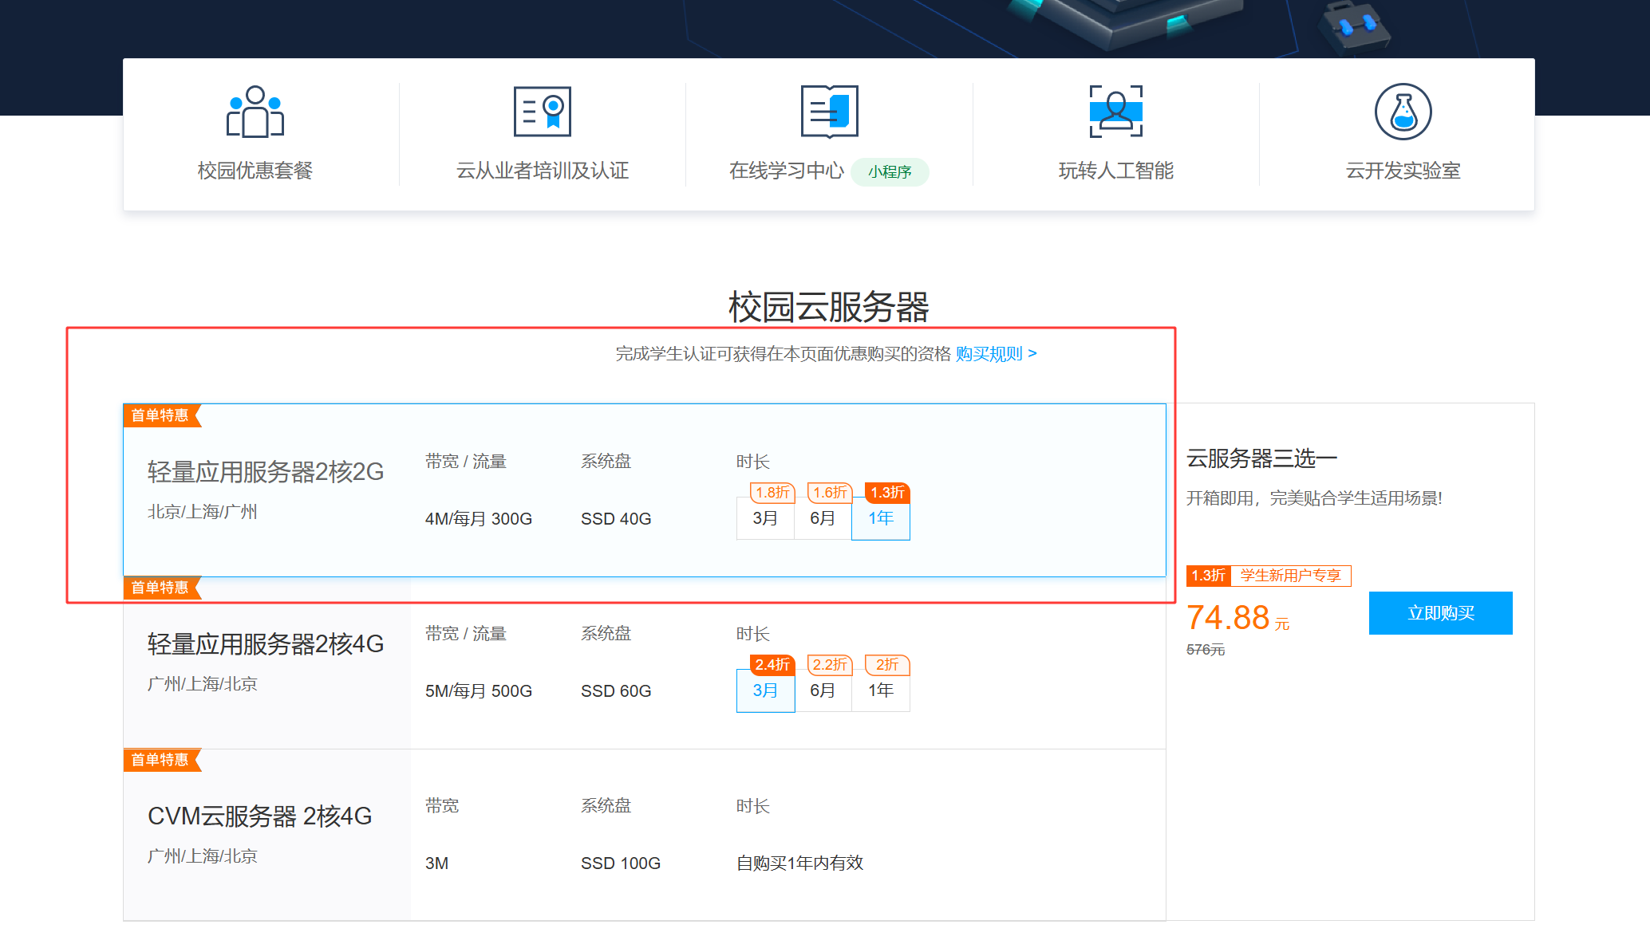Click the SSD 60G system disk value
The height and width of the screenshot is (944, 1650).
616,691
